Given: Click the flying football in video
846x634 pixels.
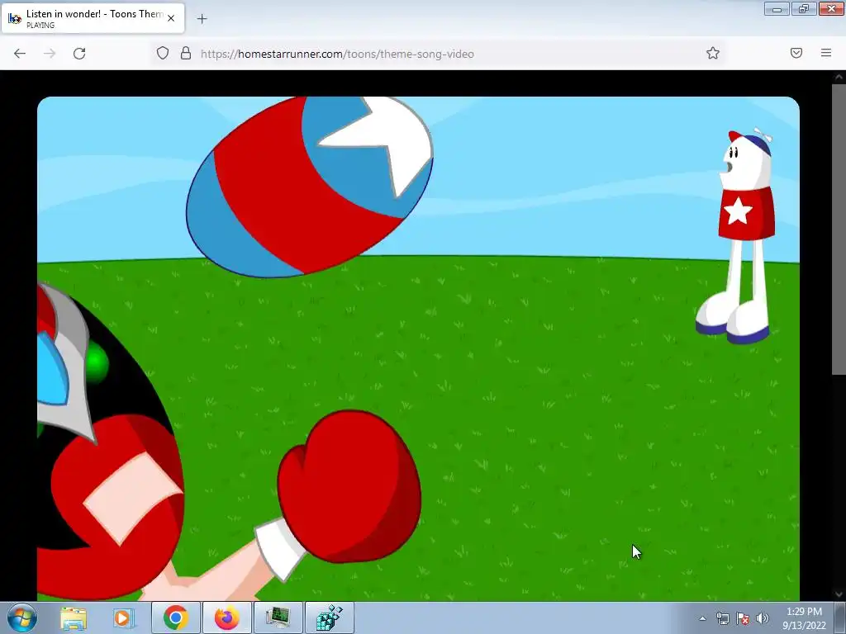Looking at the screenshot, I should tap(310, 187).
